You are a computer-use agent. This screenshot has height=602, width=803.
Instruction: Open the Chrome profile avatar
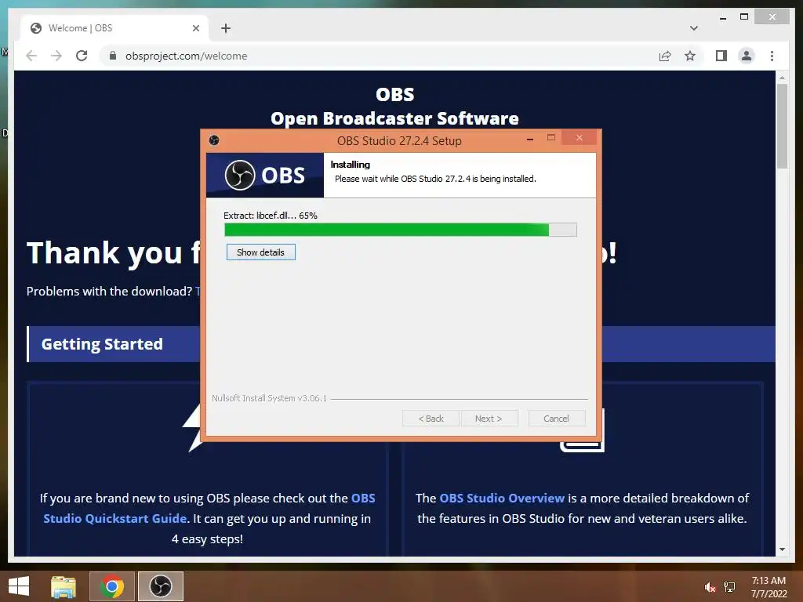click(x=747, y=56)
